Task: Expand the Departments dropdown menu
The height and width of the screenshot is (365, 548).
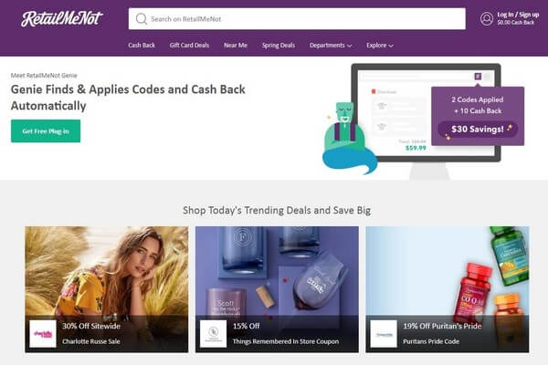Action: 331,46
